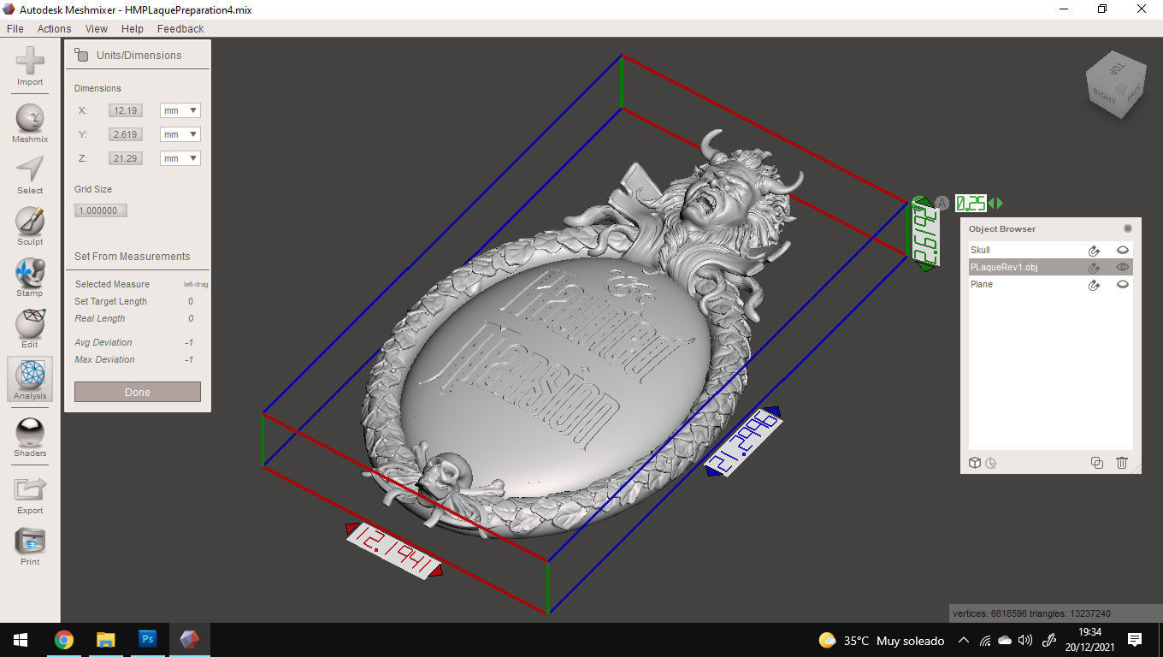Click the trash delete icon in Object Browser
The image size is (1163, 657).
tap(1122, 463)
